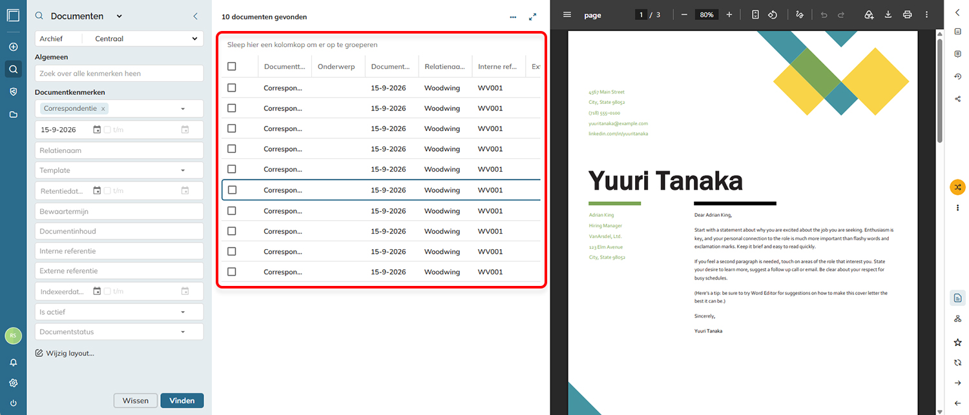The image size is (969, 415).
Task: Print the PDF document
Action: pyautogui.click(x=908, y=15)
